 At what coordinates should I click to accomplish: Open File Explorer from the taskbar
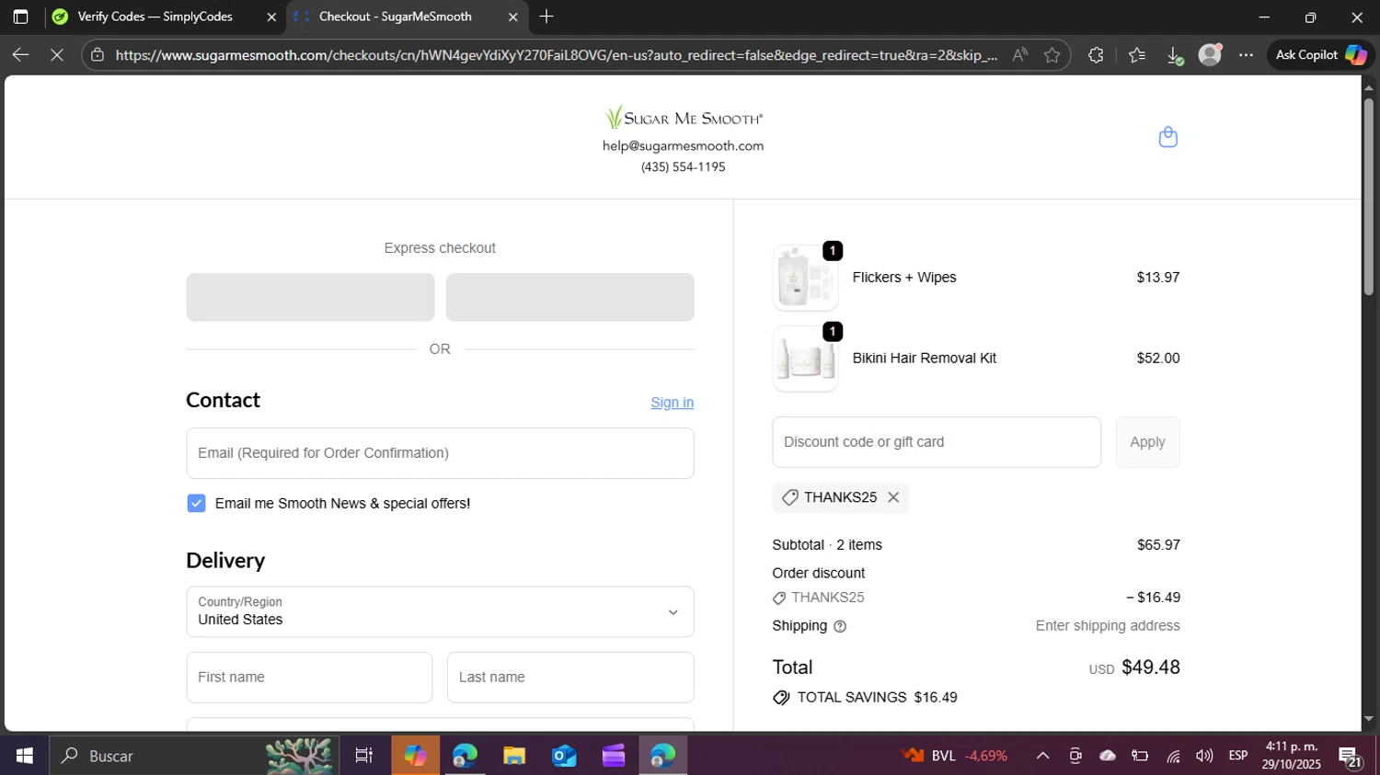tap(514, 756)
